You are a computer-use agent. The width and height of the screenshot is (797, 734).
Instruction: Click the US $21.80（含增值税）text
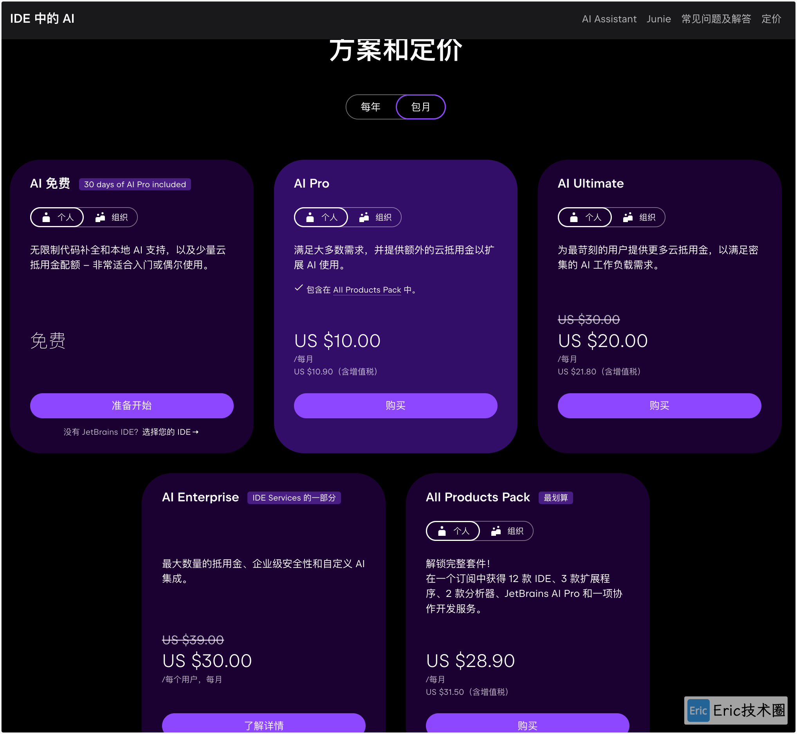599,372
